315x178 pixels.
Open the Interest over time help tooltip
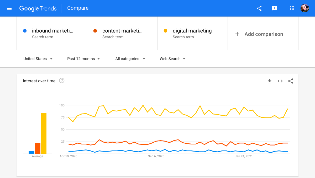pos(62,81)
